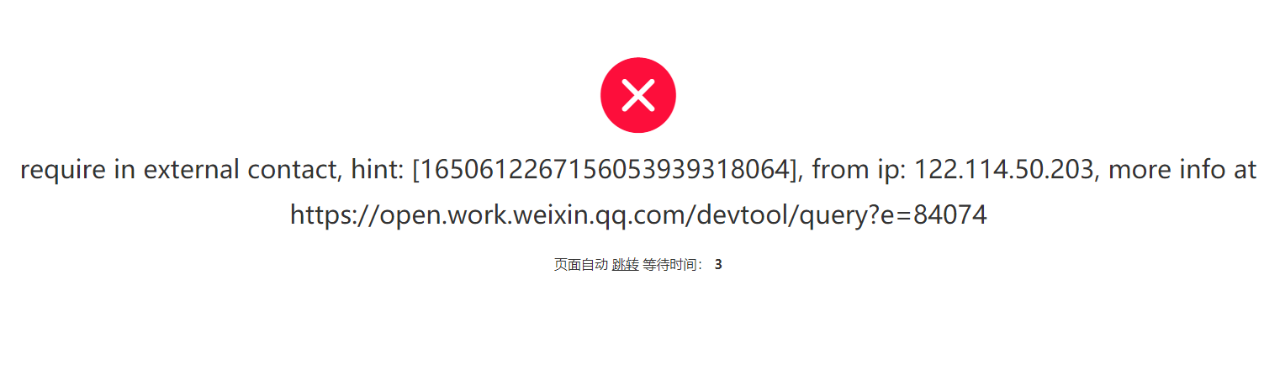Click the "more info at" text

coord(1182,170)
